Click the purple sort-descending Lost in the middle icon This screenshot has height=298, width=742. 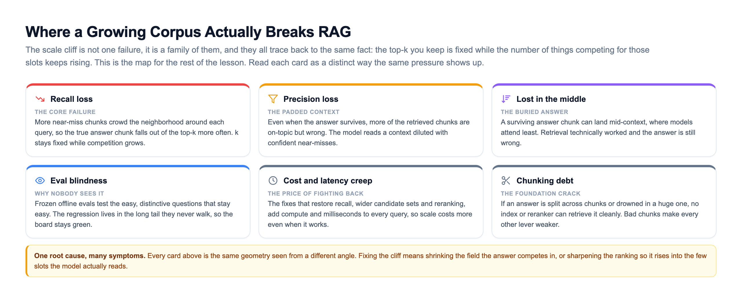click(506, 99)
